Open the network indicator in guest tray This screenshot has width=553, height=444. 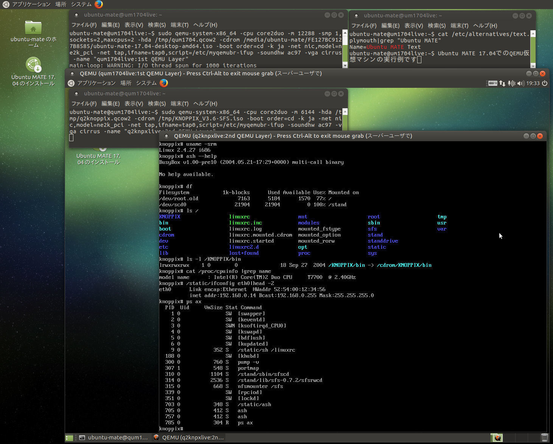pyautogui.click(x=502, y=83)
